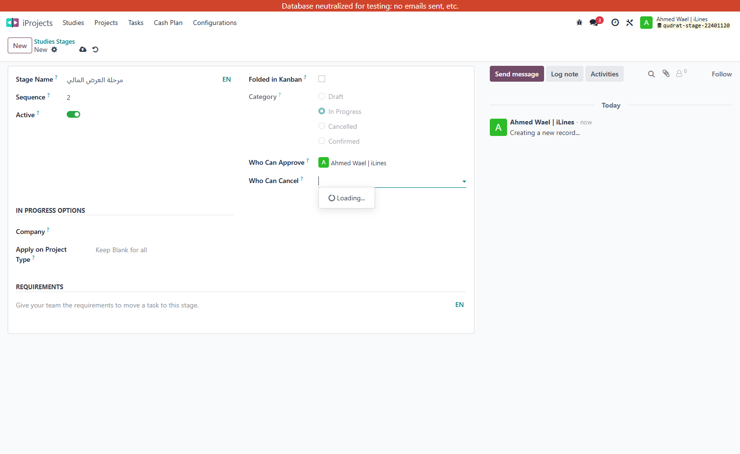Select the Draft category radio button
740x454 pixels.
click(x=322, y=96)
